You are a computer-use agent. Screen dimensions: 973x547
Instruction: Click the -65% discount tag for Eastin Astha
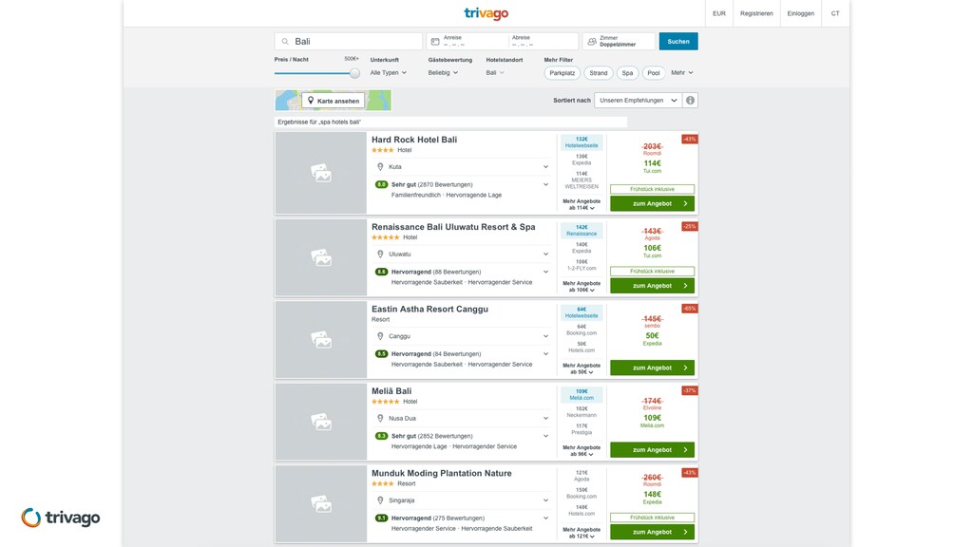tap(690, 309)
